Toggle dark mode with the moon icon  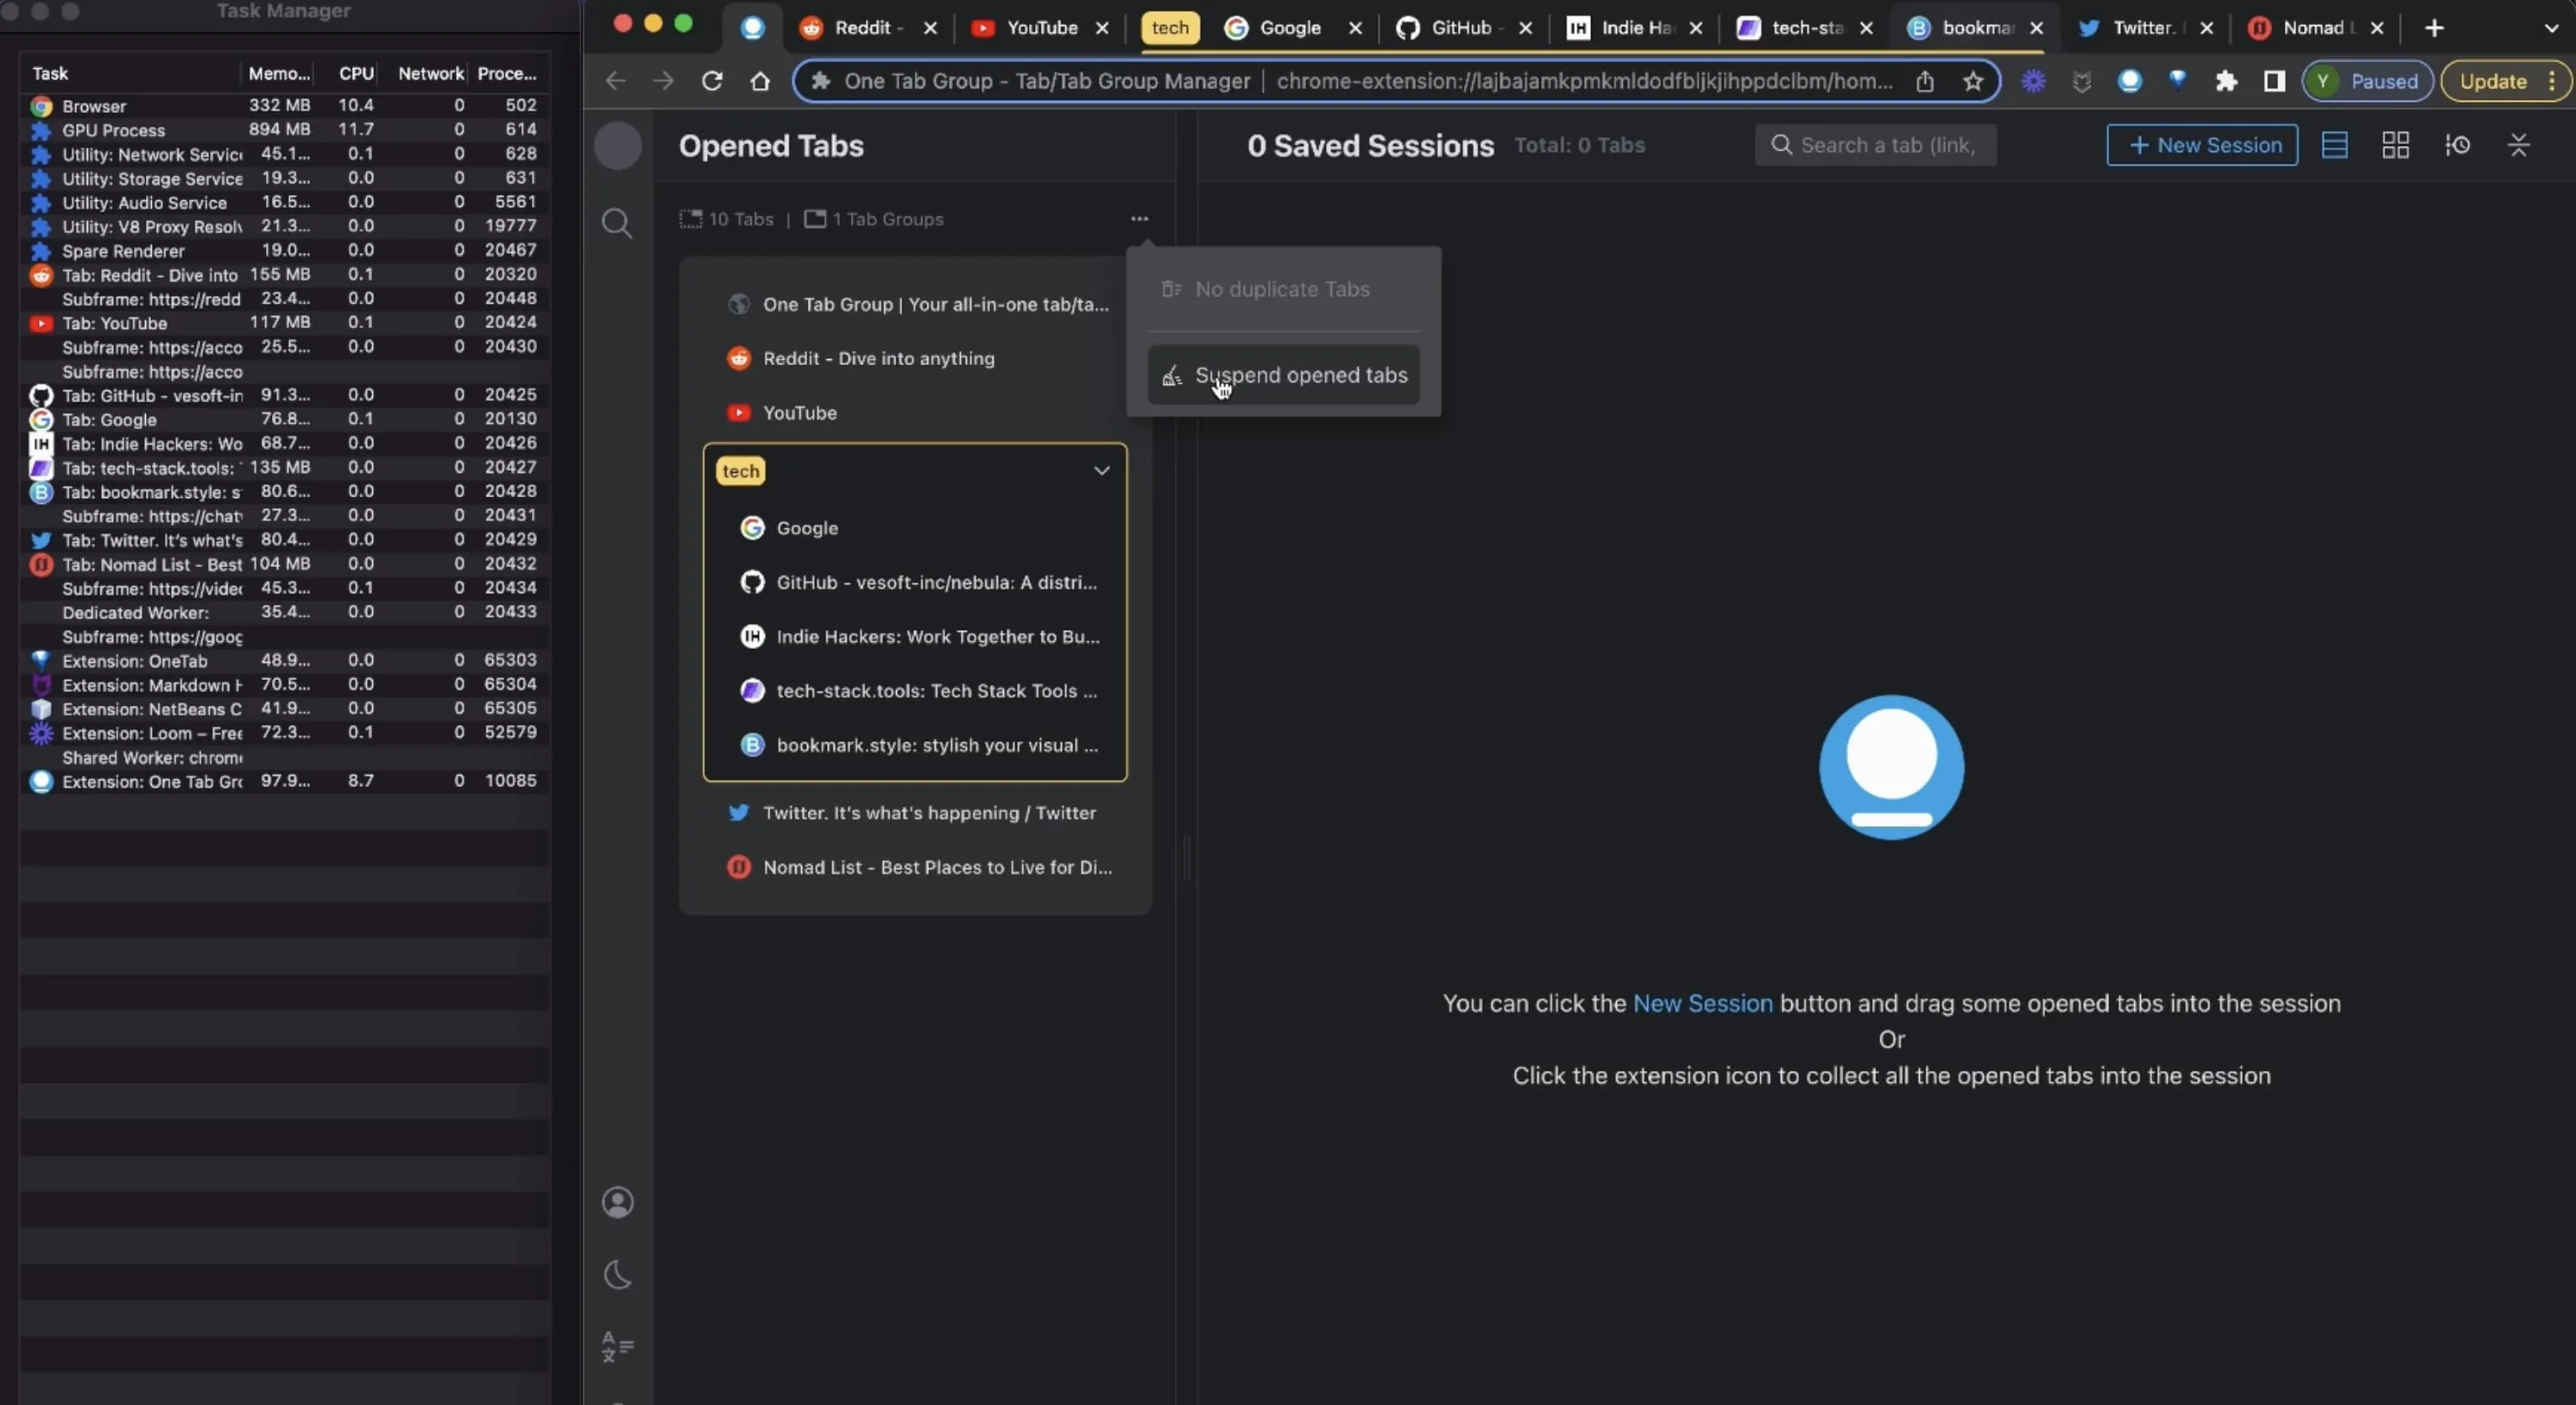click(x=618, y=1273)
